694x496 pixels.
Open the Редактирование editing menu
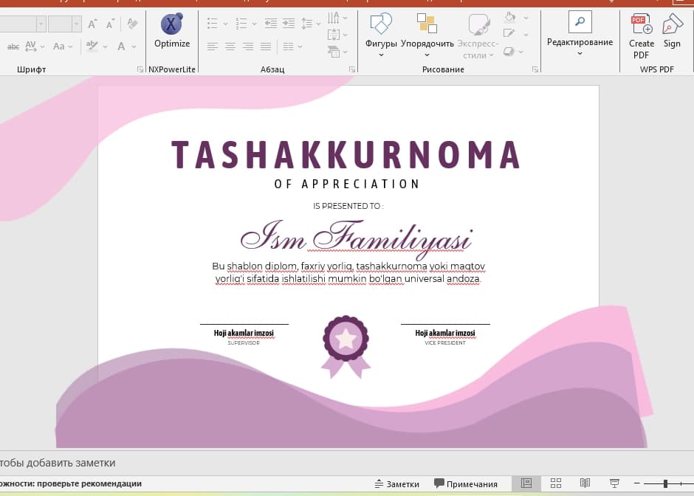tap(580, 34)
